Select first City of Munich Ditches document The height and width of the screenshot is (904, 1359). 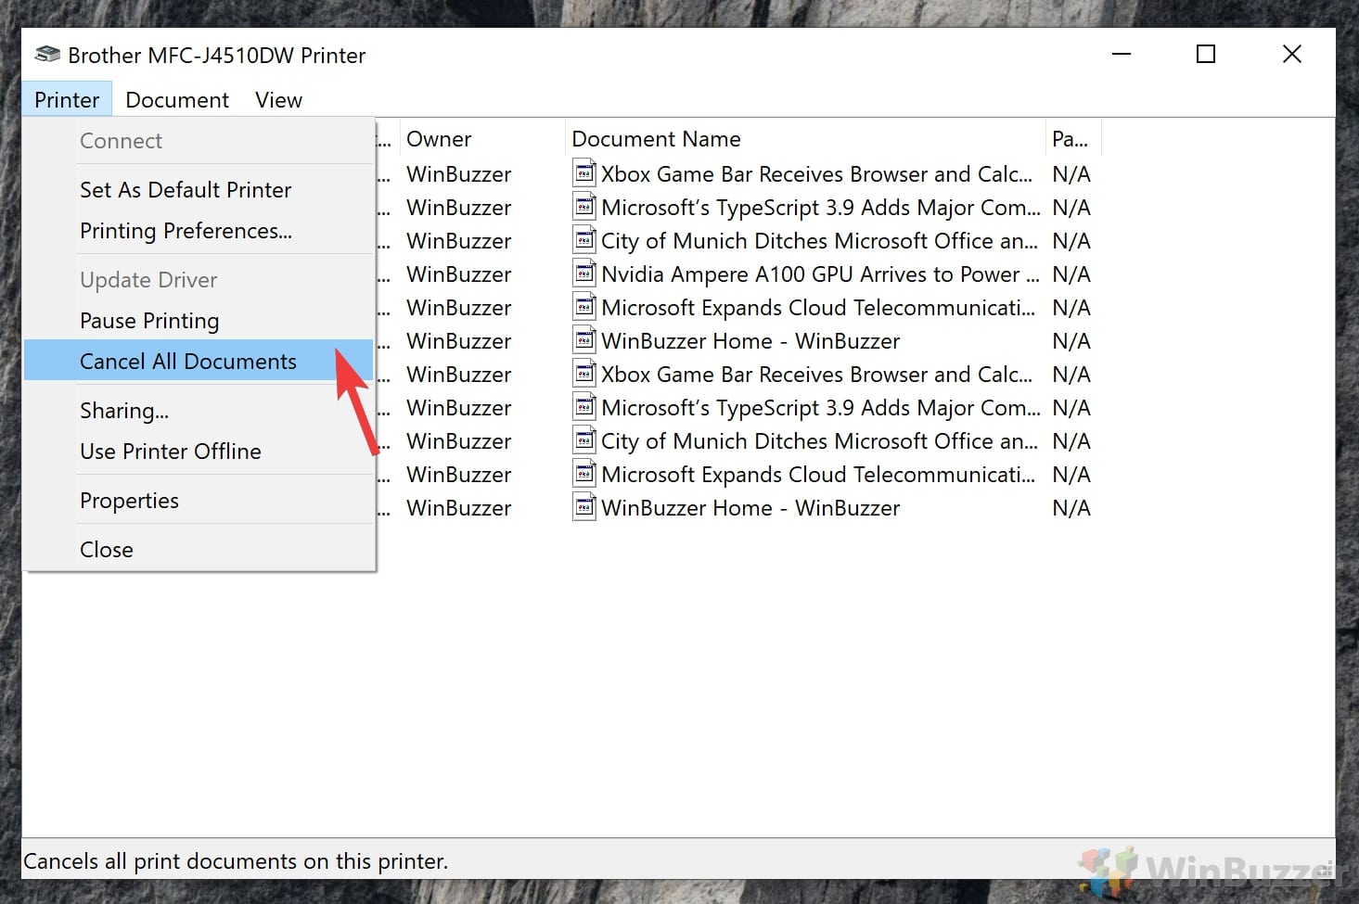click(819, 240)
